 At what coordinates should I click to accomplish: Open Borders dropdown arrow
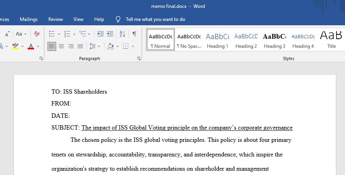tap(133, 46)
